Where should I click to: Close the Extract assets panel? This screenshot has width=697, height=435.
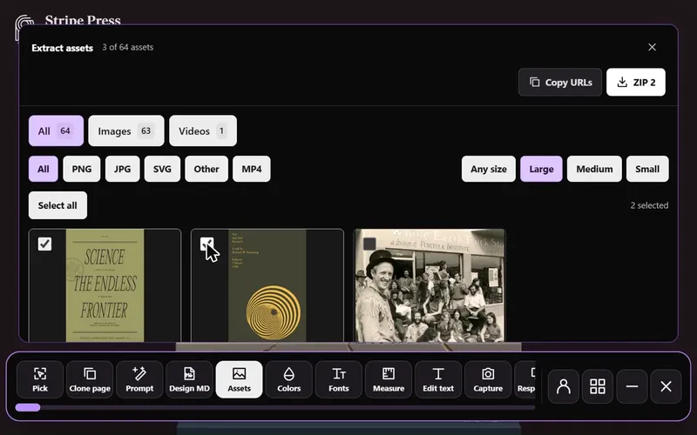click(652, 47)
